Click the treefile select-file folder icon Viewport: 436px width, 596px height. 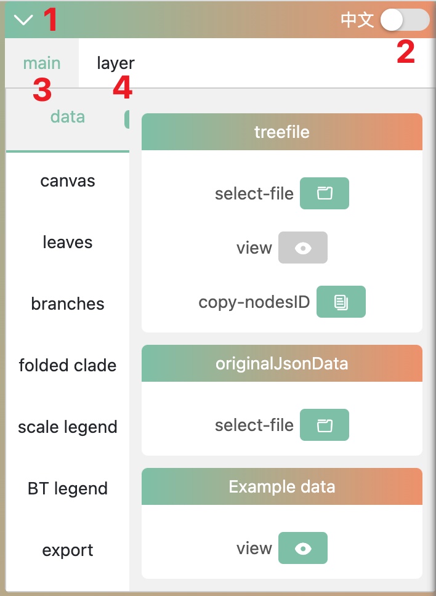[x=324, y=193]
